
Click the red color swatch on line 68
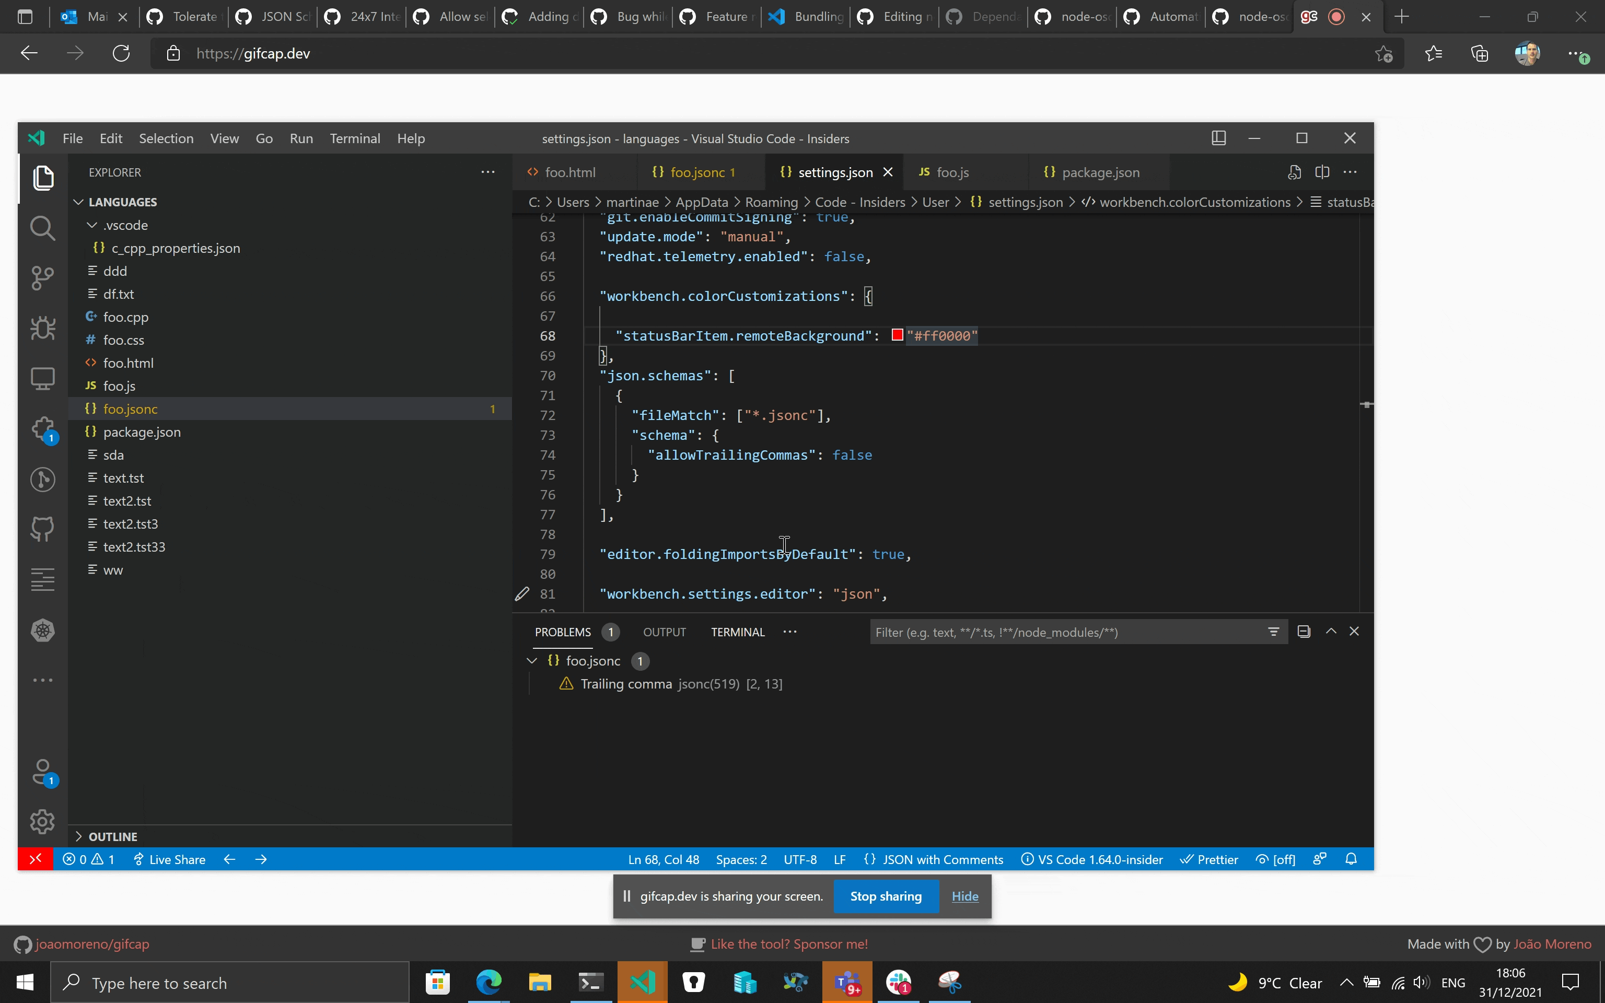[x=897, y=335]
